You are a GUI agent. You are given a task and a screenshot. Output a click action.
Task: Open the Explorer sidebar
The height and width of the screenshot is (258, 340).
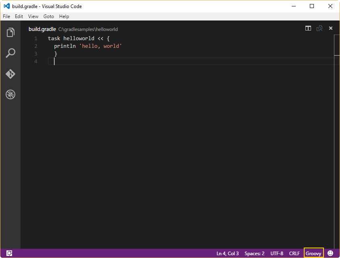(10, 33)
